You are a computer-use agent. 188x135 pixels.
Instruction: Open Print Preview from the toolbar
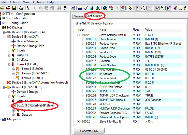click(x=27, y=8)
